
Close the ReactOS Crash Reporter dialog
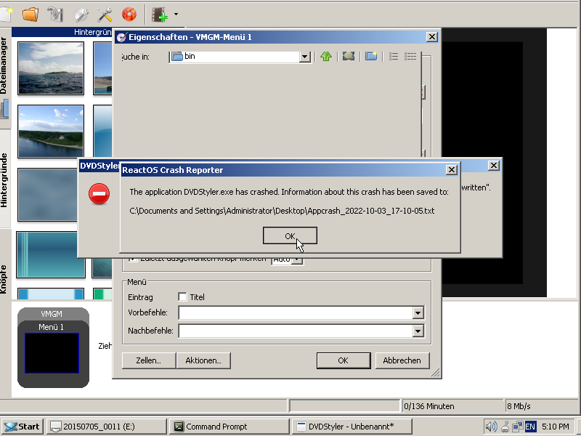[451, 170]
